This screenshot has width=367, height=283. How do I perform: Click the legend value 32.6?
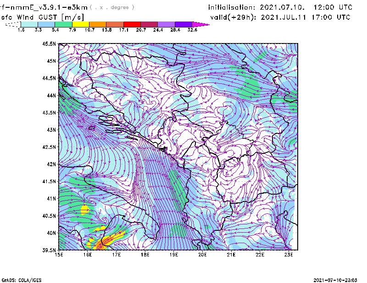pos(192,30)
